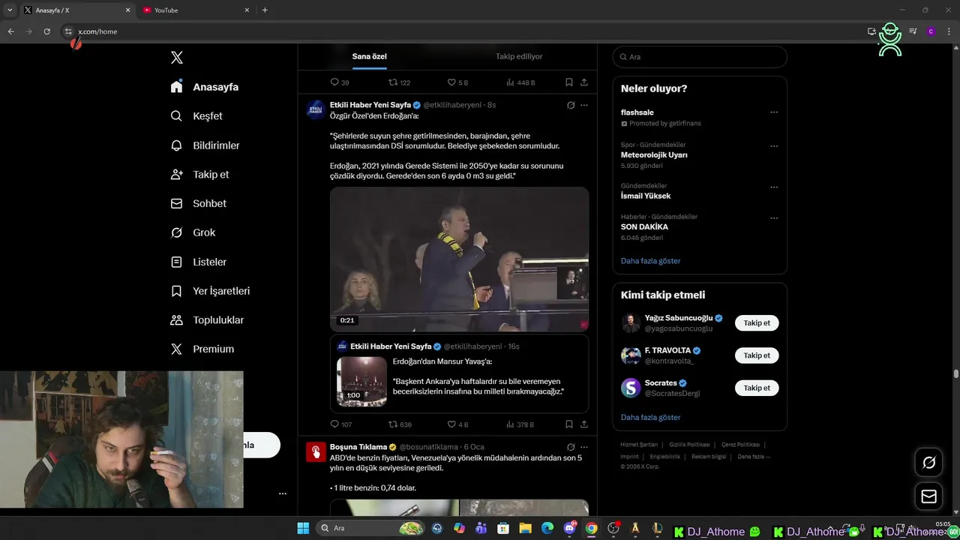Share the top post
The image size is (960, 540).
[583, 82]
